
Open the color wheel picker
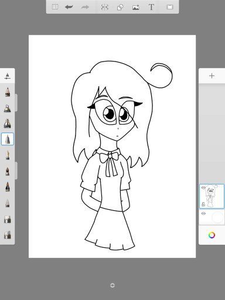tap(212, 235)
